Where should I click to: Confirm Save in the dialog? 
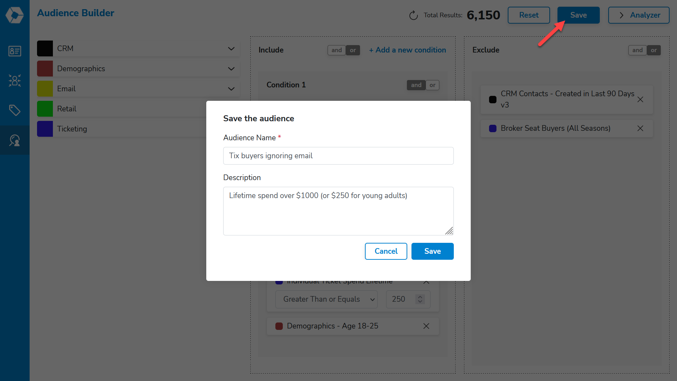click(x=432, y=251)
